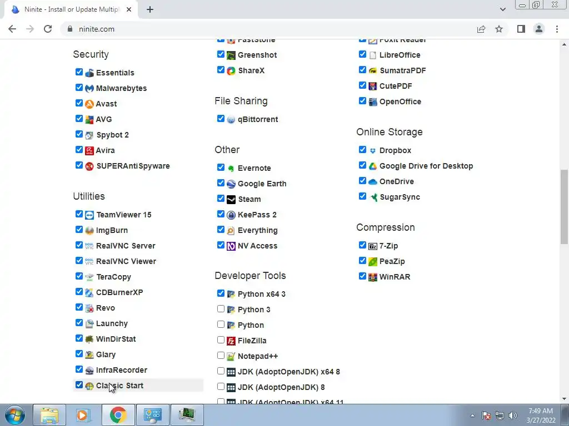Open the volume control in tray
Screen dimensions: 569x426
(513, 415)
